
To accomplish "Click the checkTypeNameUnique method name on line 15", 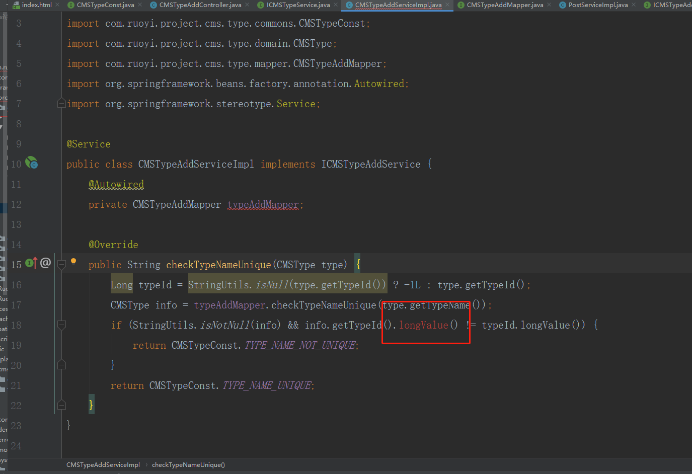I will pos(218,265).
